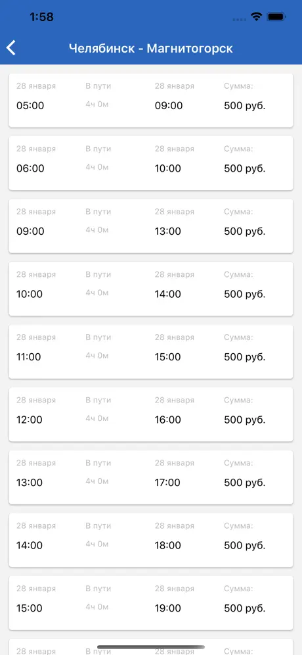Tap the 500 руб. price on 12:00 trip
302x655 pixels.
tap(244, 420)
